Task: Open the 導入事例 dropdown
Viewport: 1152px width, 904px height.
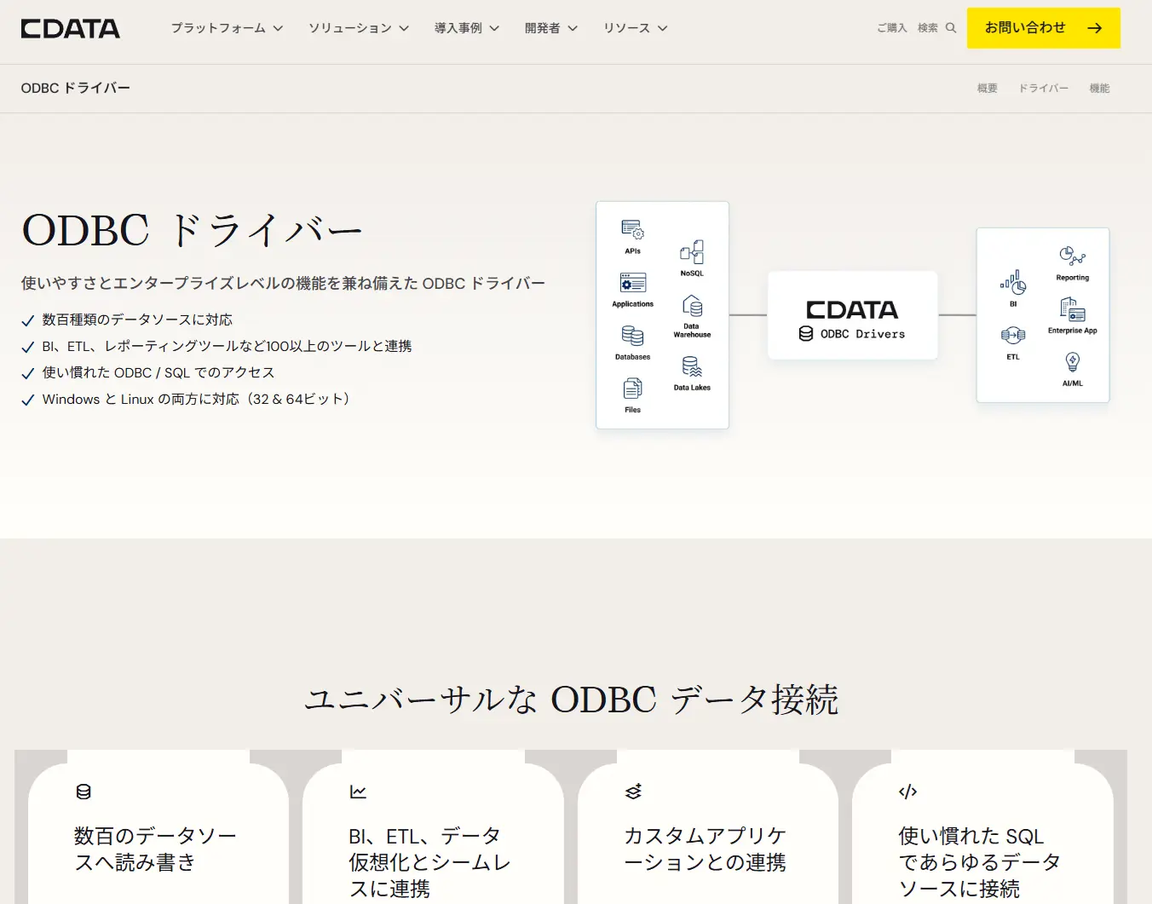Action: pos(467,28)
